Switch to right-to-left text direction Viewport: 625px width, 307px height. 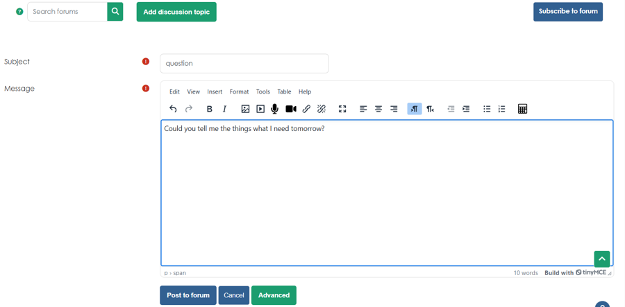pyautogui.click(x=430, y=109)
